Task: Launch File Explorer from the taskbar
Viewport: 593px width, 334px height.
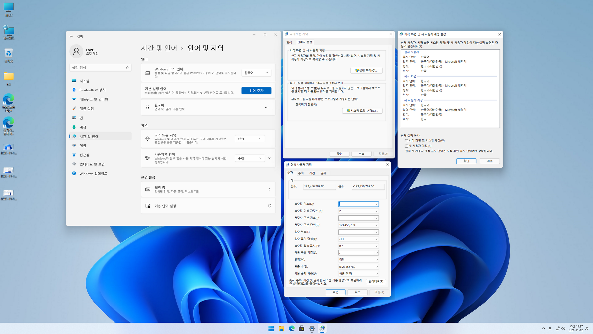Action: [x=281, y=328]
